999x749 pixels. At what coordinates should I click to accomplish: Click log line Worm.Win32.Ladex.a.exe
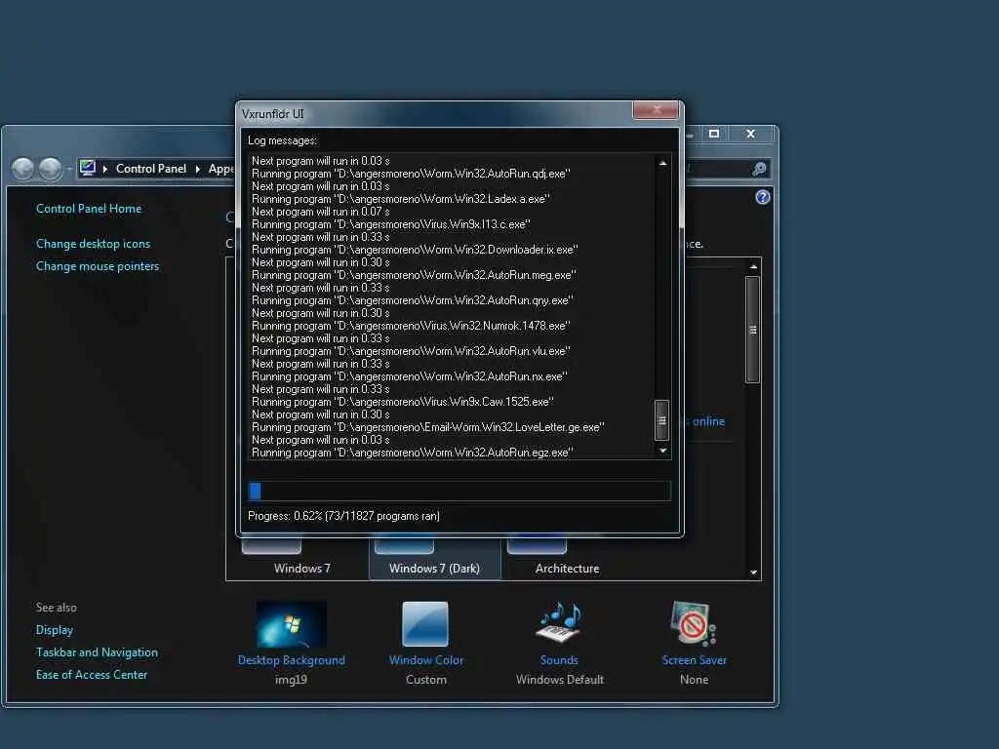(x=401, y=199)
